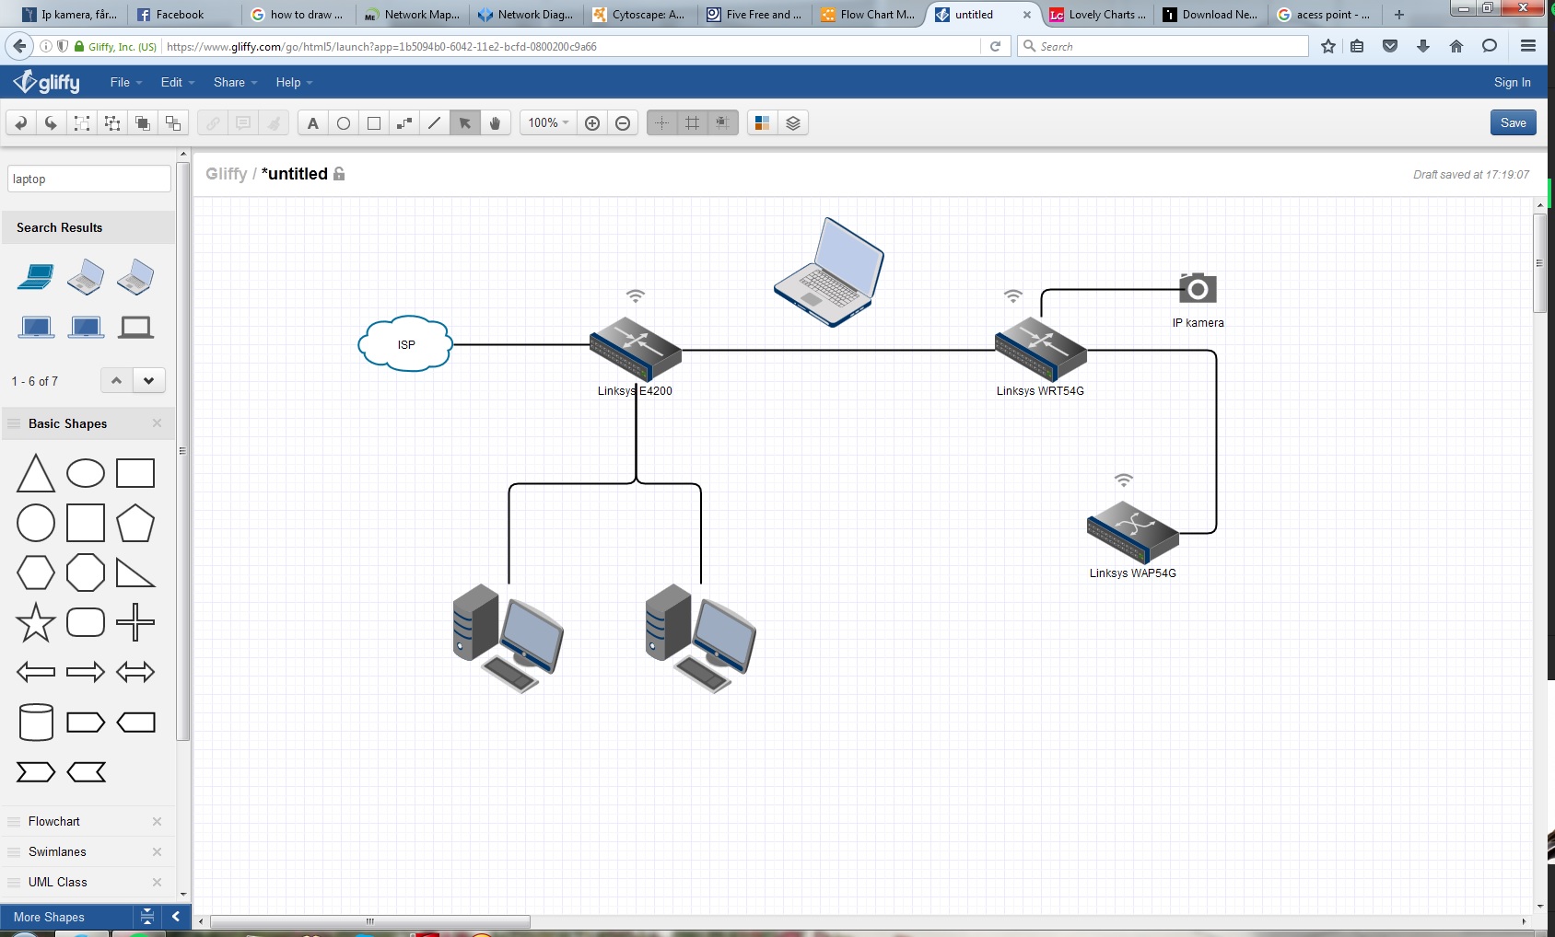Pick the teal laptop shape in results
The height and width of the screenshot is (937, 1555).
click(35, 276)
